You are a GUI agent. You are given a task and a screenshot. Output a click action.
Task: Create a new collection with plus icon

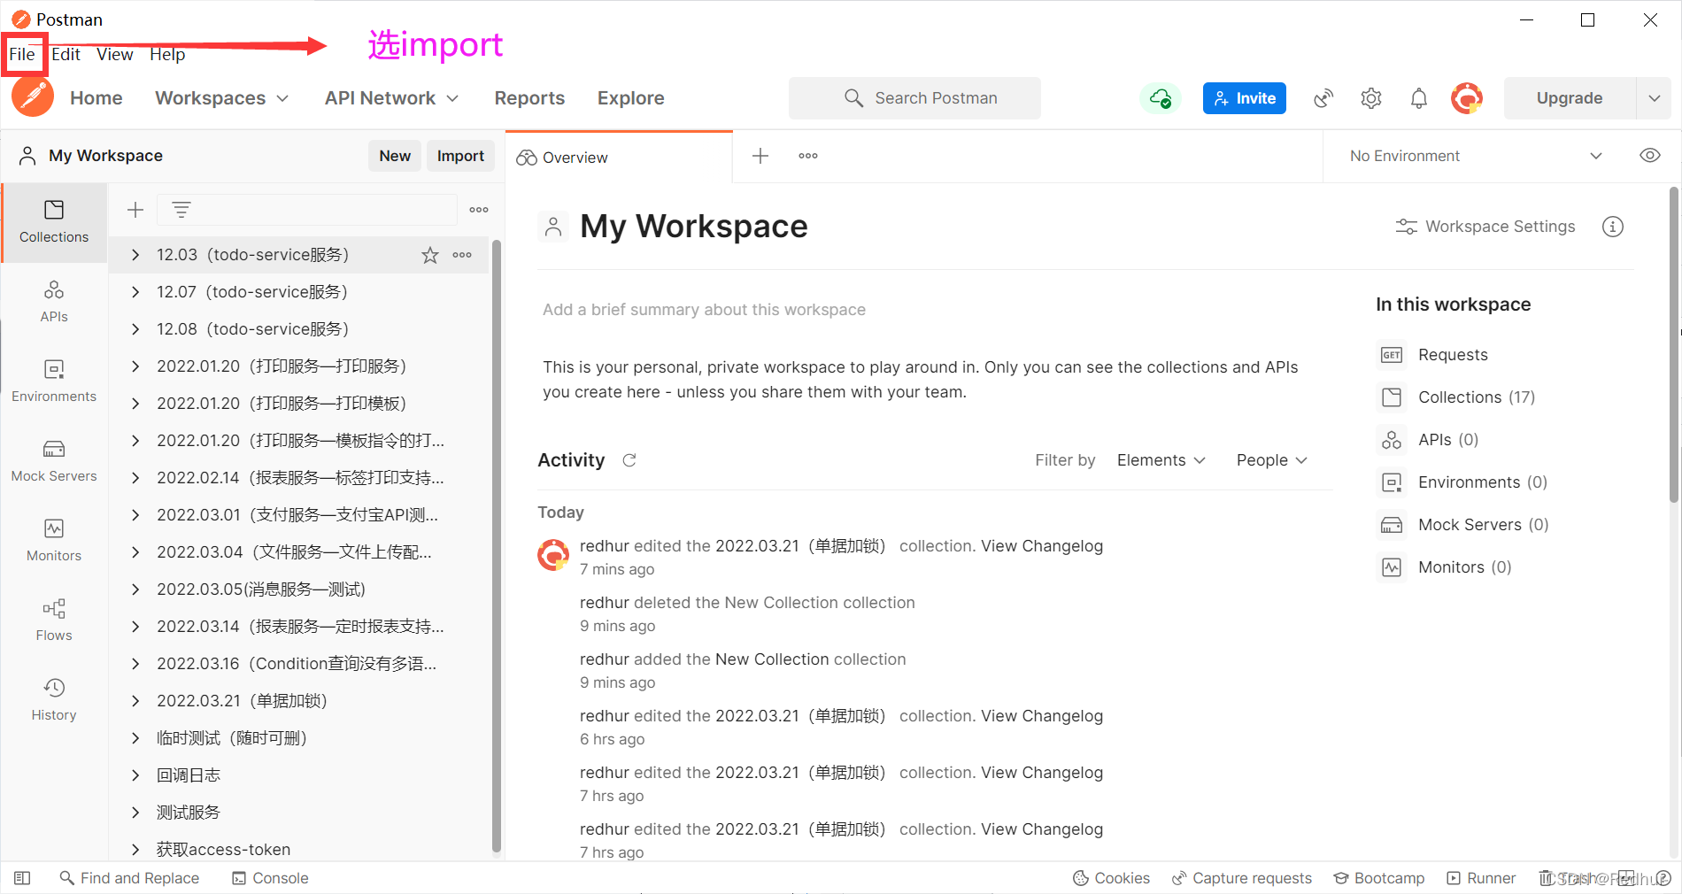pos(135,210)
